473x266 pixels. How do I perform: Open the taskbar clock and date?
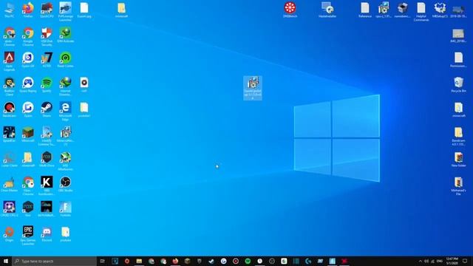point(452,261)
